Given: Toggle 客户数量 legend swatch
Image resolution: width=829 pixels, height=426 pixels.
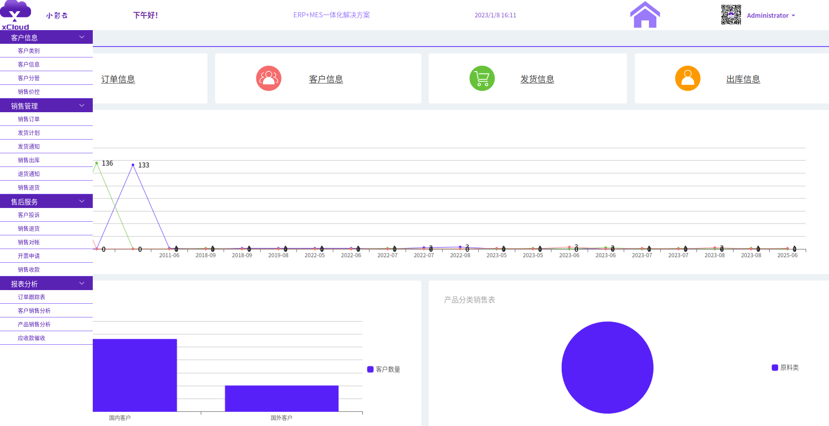Looking at the screenshot, I should click(x=370, y=369).
